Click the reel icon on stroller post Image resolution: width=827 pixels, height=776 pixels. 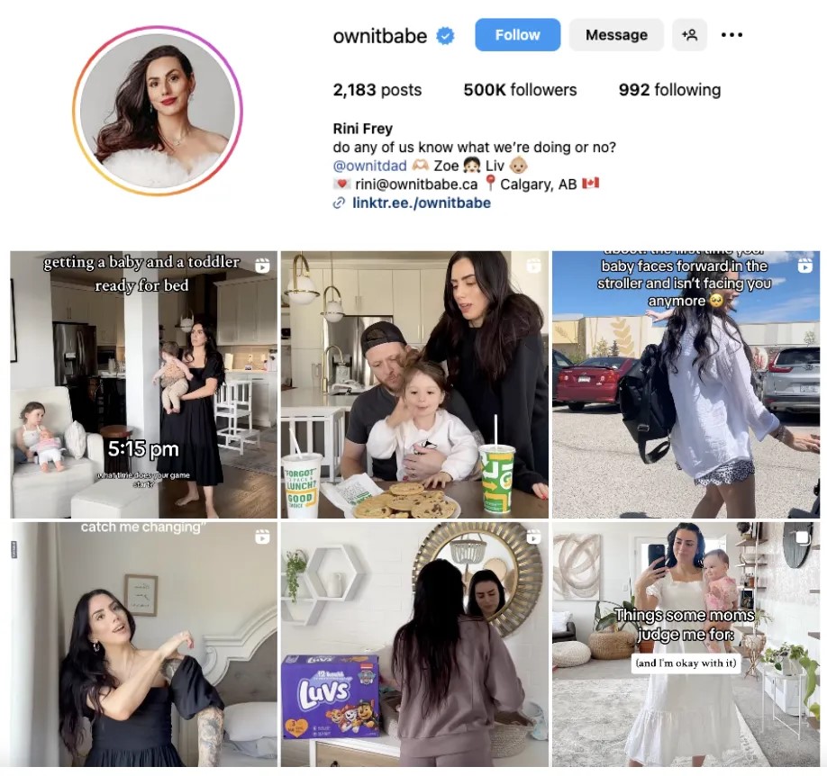click(804, 266)
